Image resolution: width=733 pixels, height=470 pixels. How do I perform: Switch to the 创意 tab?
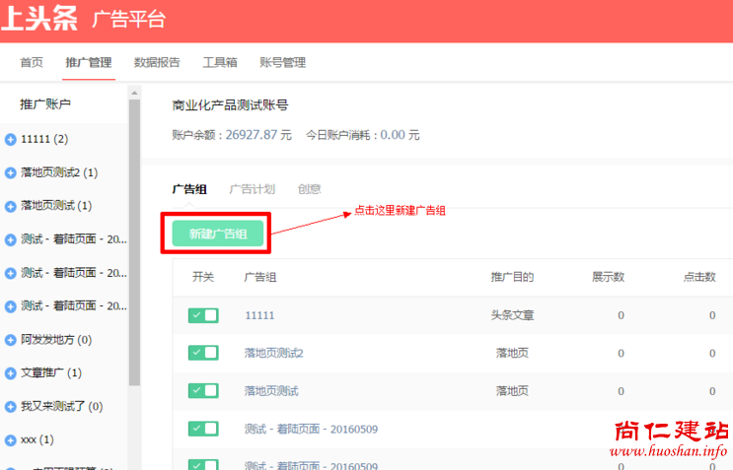pyautogui.click(x=309, y=189)
